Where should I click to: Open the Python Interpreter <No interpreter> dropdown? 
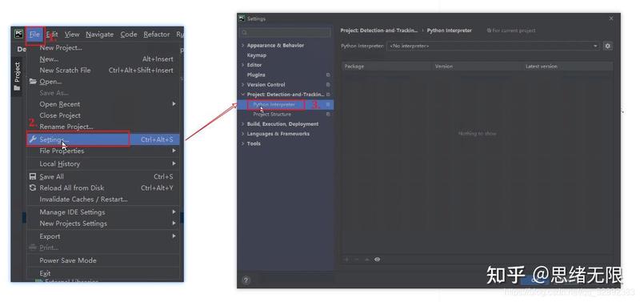coord(494,46)
